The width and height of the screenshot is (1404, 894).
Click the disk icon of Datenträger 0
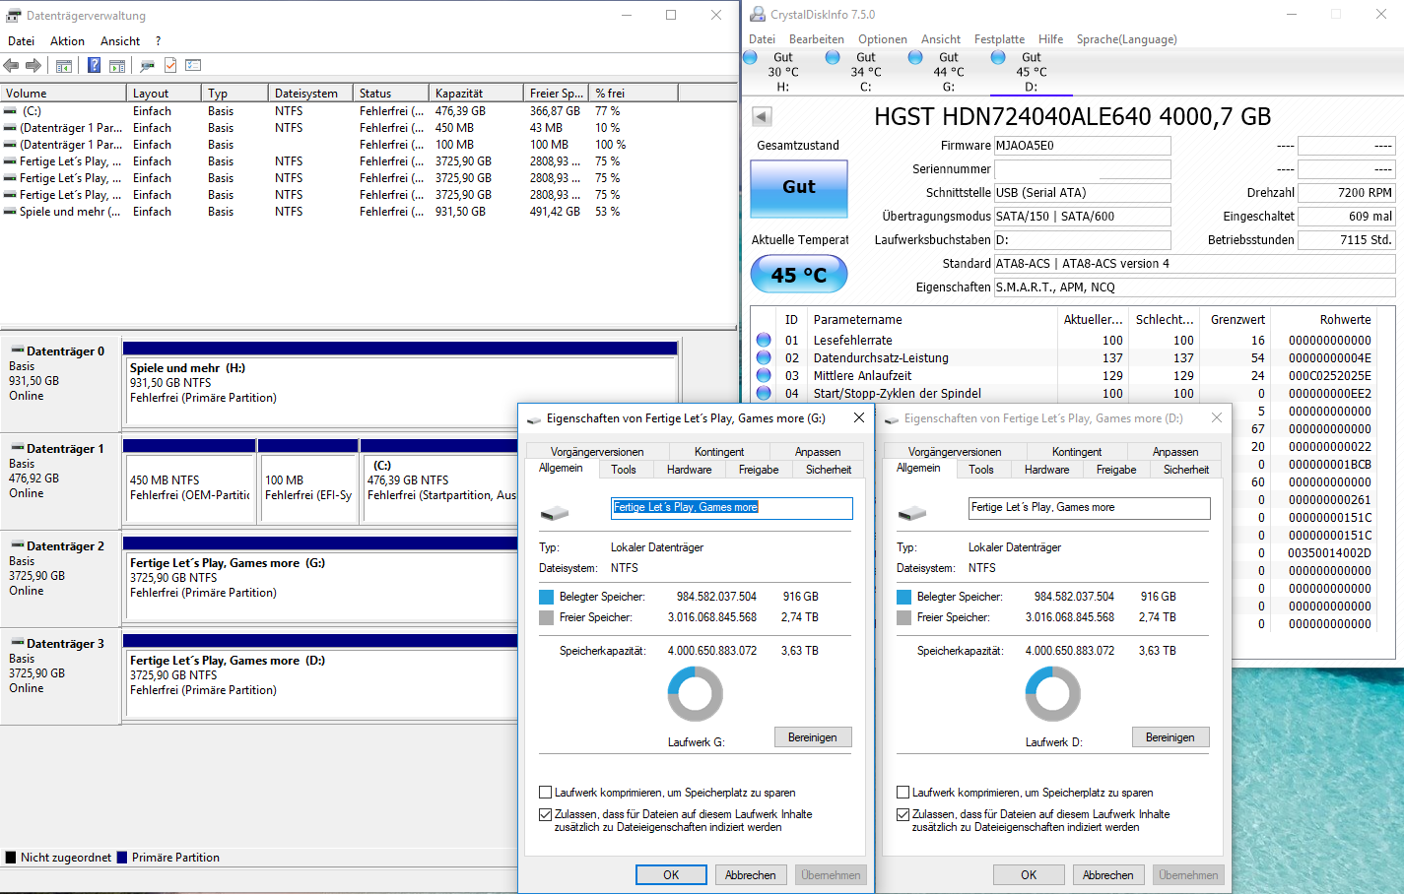[x=18, y=350]
